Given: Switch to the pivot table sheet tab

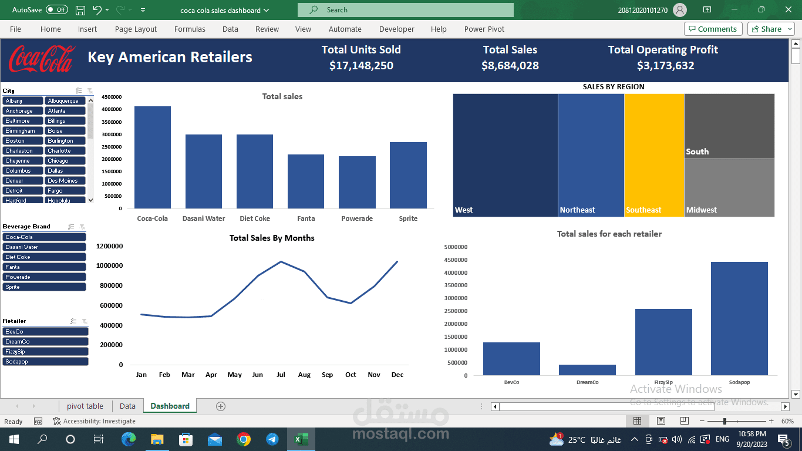Looking at the screenshot, I should coord(85,406).
